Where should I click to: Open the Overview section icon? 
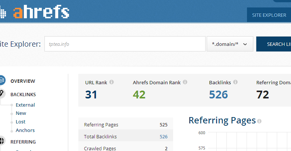(x=2, y=80)
